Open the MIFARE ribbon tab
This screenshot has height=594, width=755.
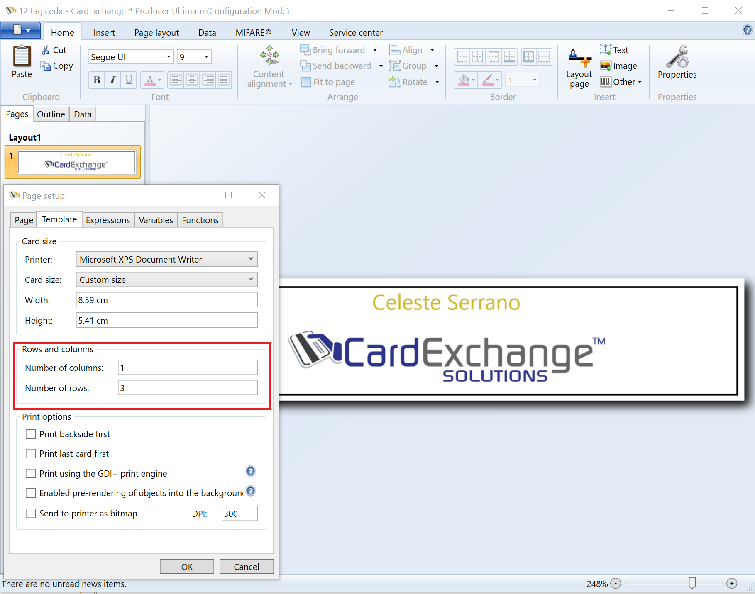(x=253, y=33)
